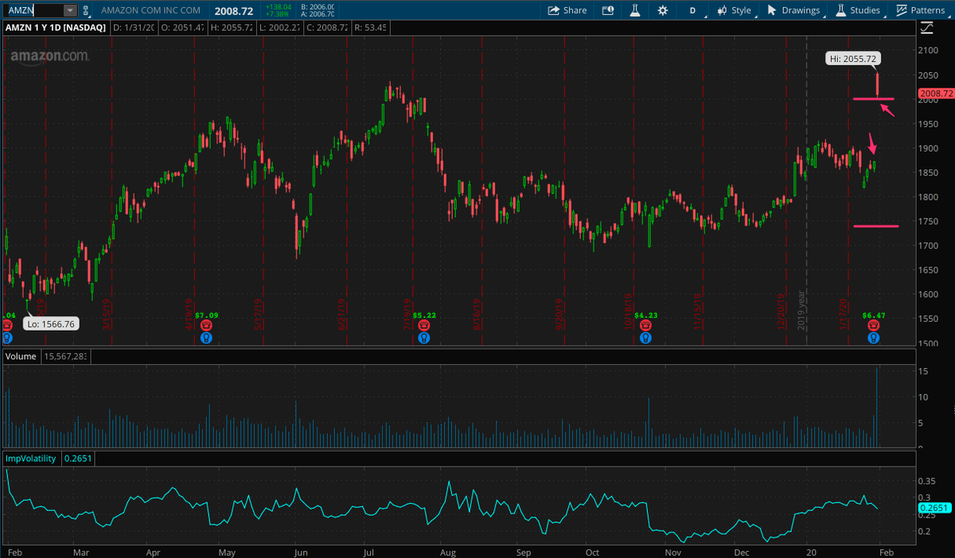Click the large 2008.72 last price

pos(234,10)
